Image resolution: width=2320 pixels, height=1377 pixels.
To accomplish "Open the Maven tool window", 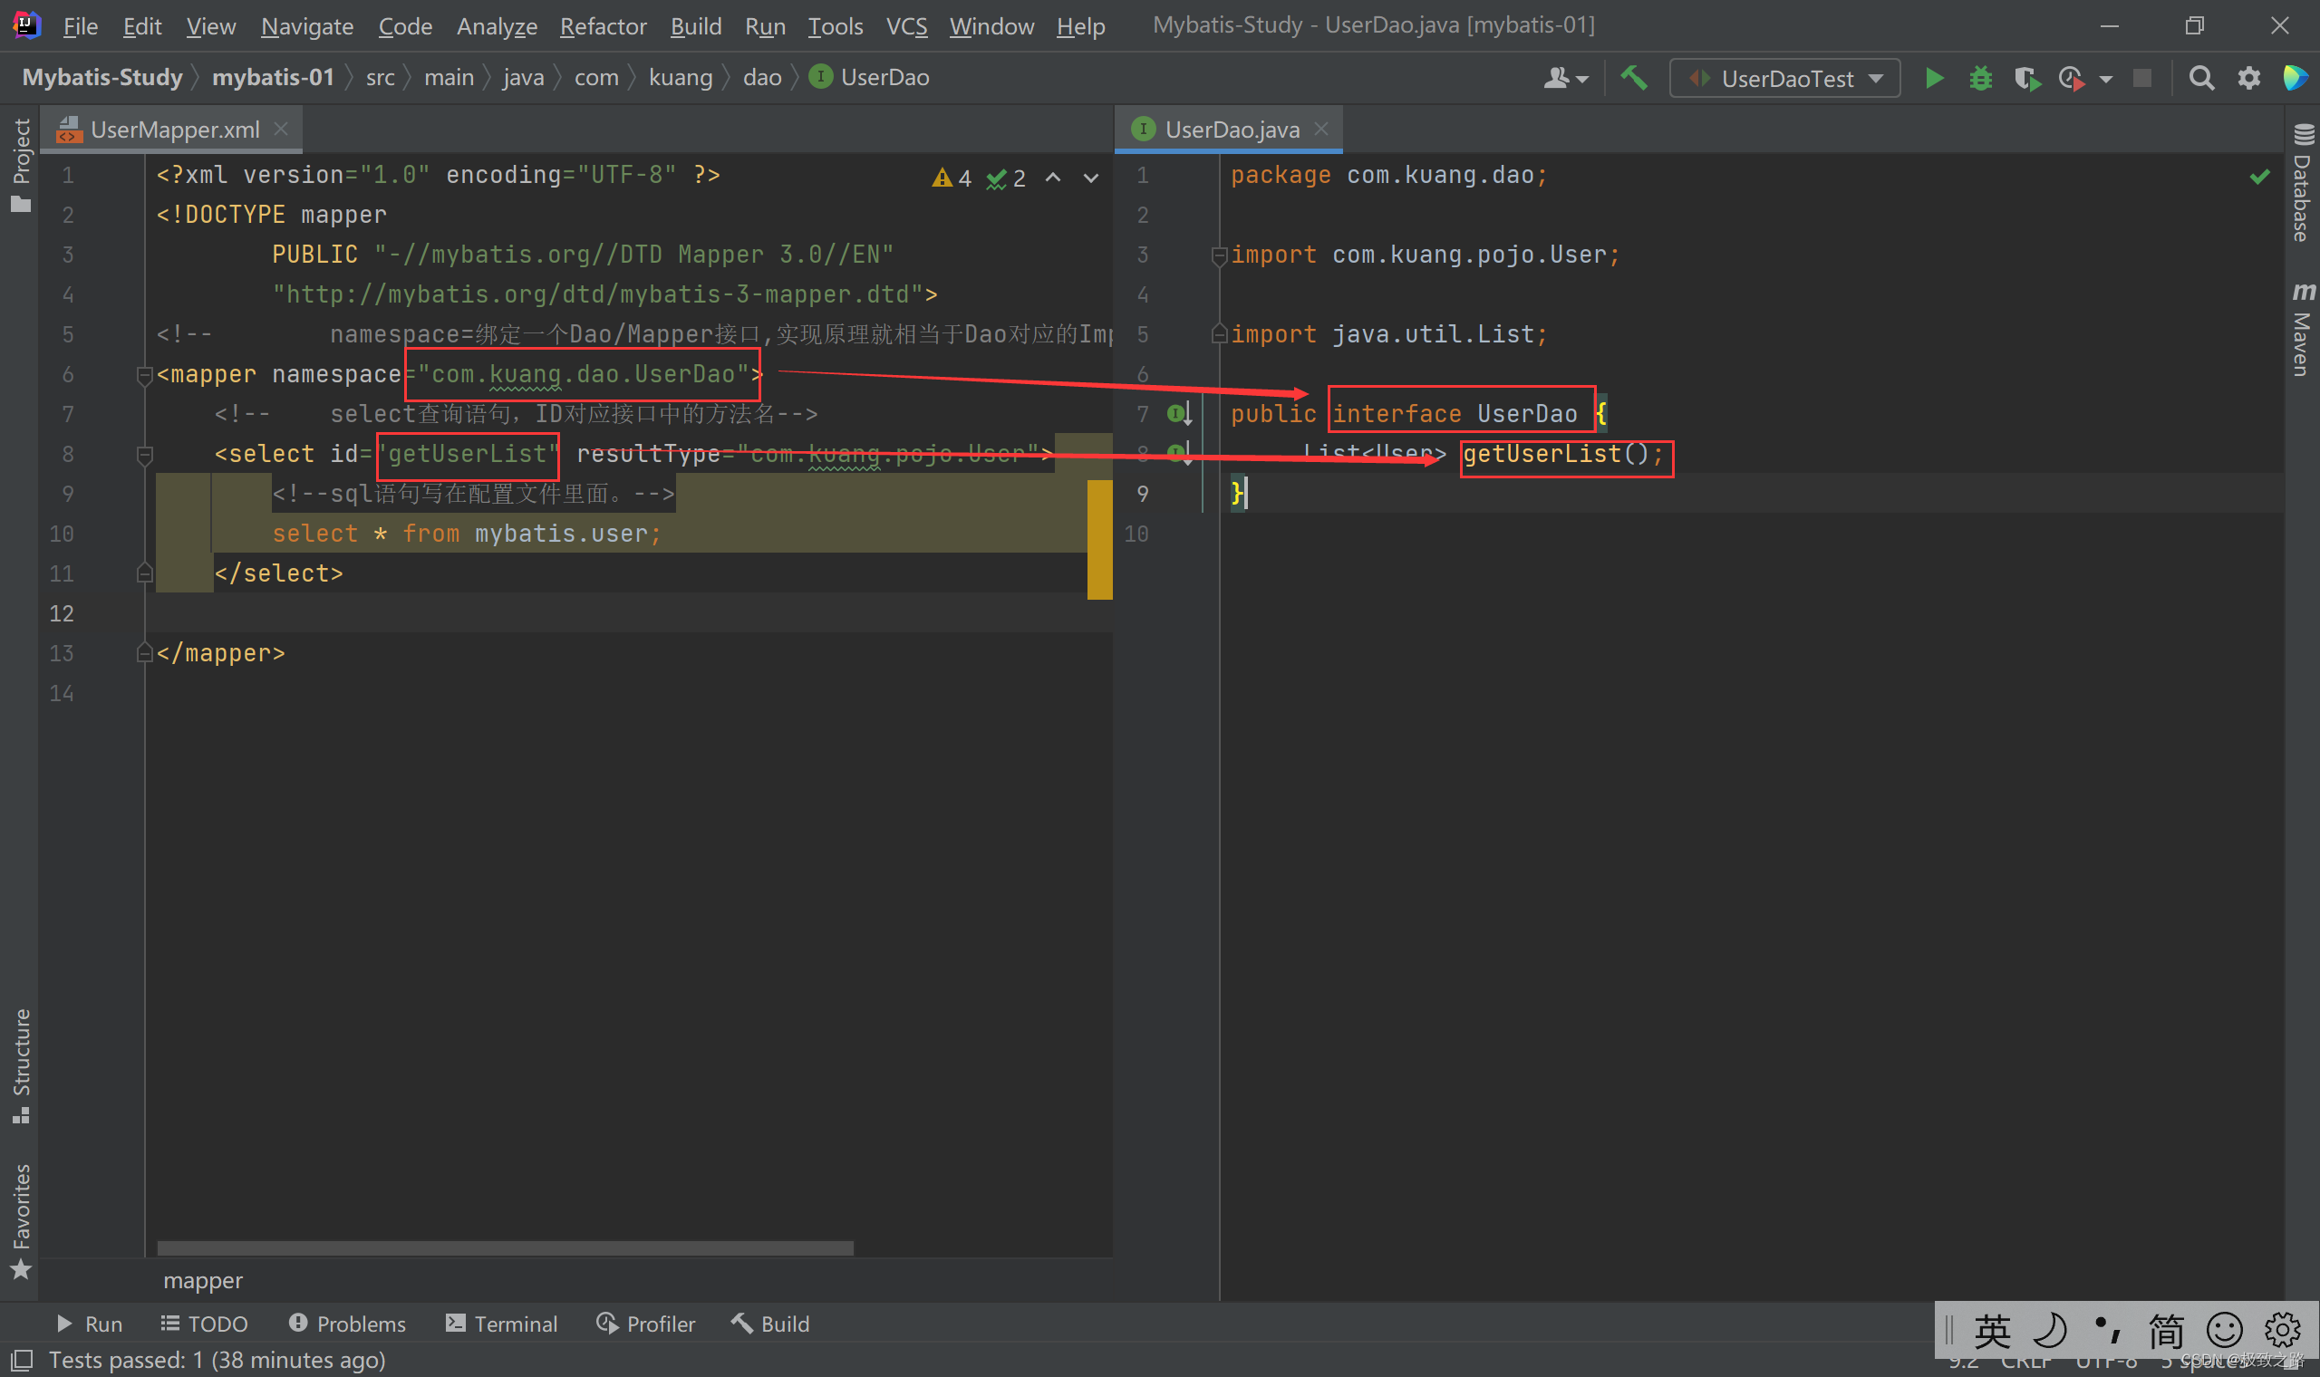I will coord(2303,329).
